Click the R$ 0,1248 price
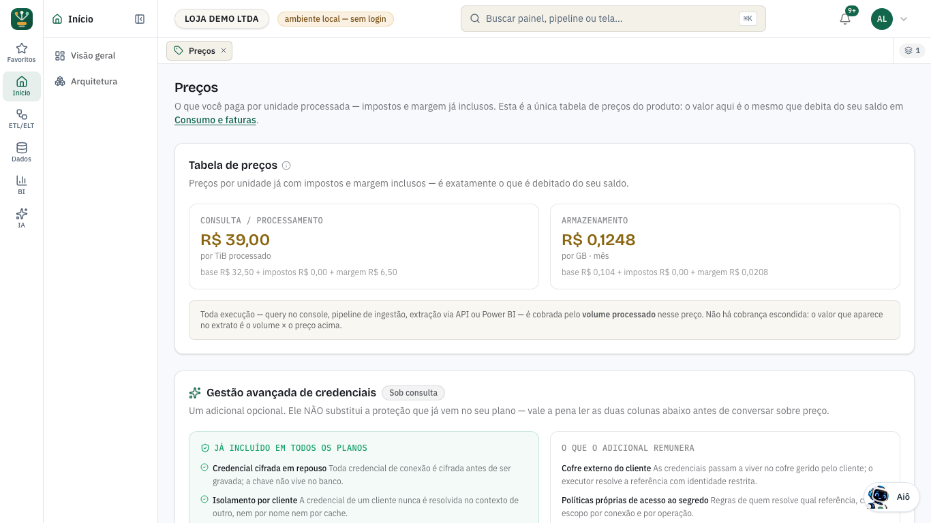The width and height of the screenshot is (931, 523). 598,240
